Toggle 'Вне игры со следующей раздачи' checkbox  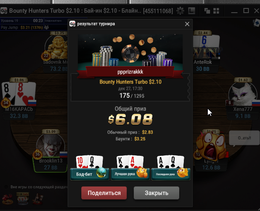click(6, 187)
